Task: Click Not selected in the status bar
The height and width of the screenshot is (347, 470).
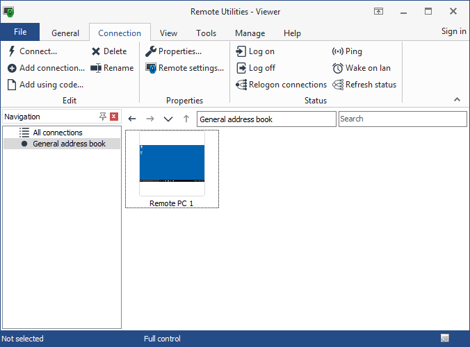Action: 22,339
